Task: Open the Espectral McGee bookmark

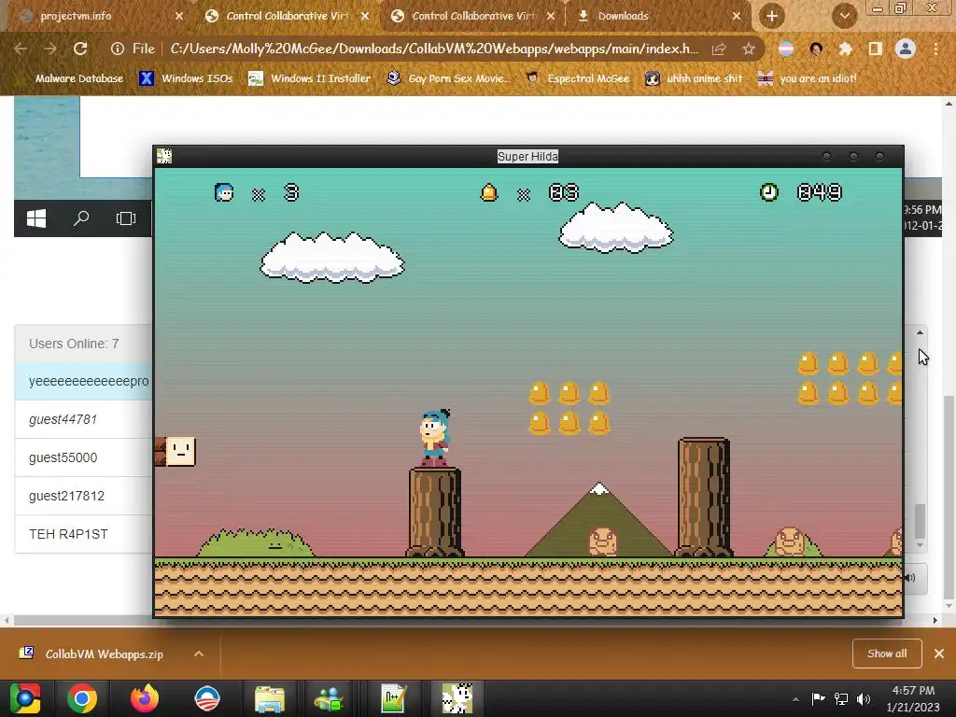Action: coord(577,78)
